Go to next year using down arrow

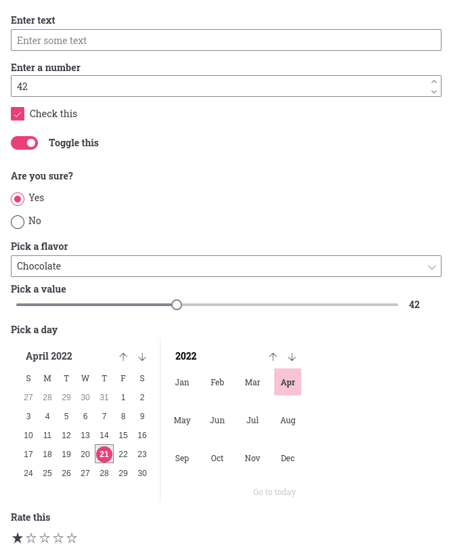[x=292, y=357]
